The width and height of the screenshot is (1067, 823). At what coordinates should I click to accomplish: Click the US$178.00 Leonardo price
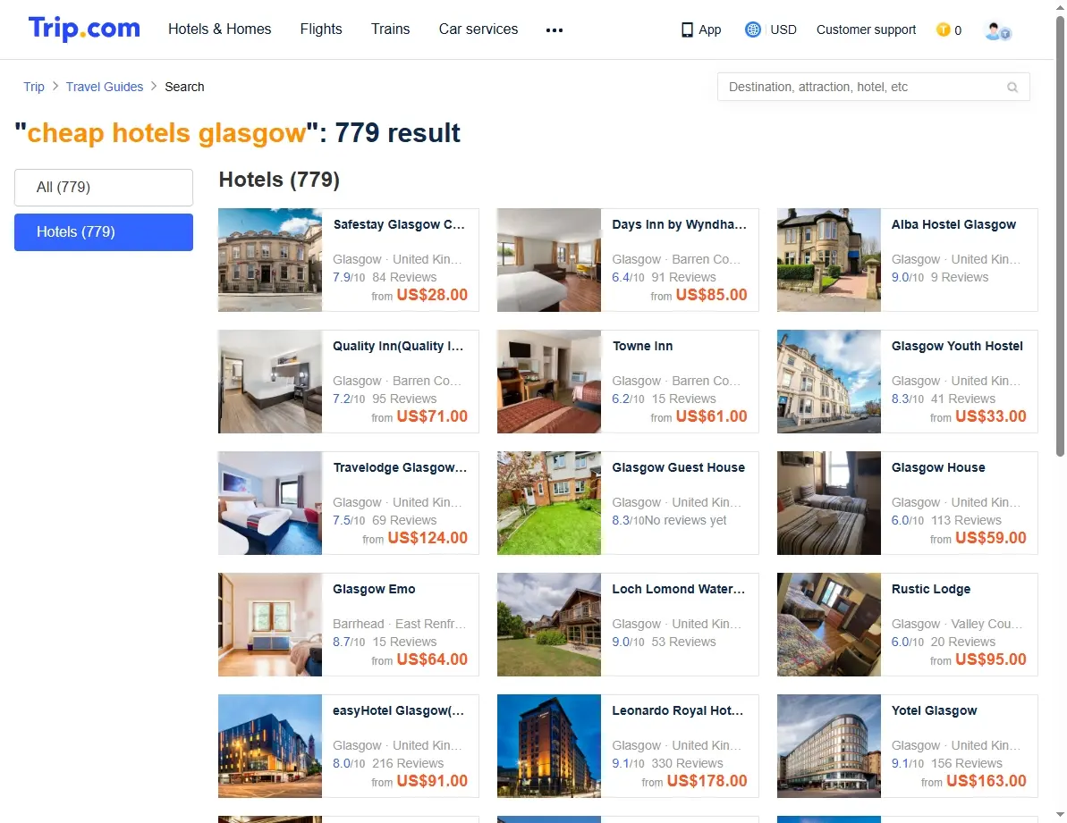(707, 782)
